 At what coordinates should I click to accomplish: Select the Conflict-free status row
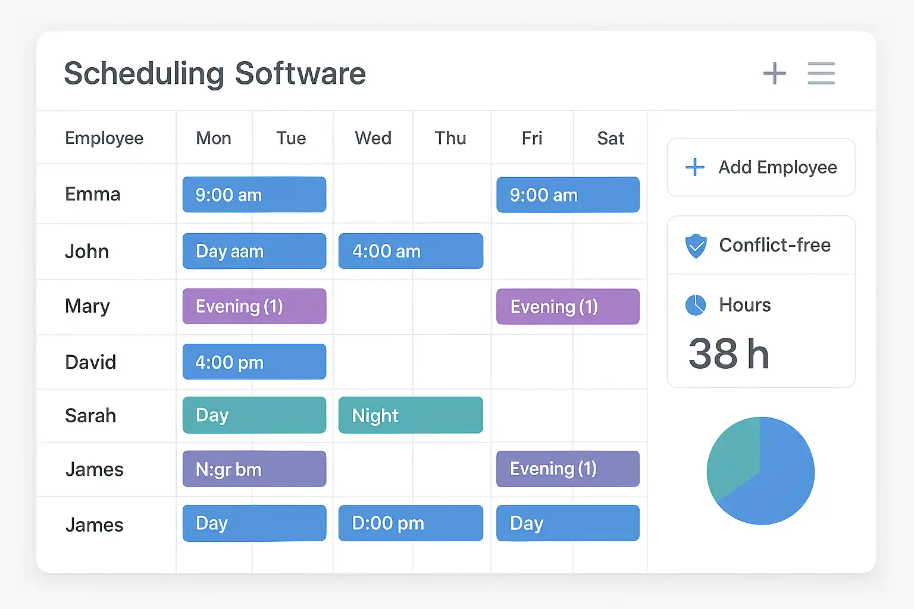pyautogui.click(x=761, y=245)
